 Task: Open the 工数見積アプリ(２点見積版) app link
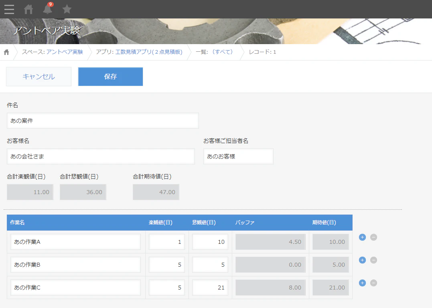click(149, 52)
